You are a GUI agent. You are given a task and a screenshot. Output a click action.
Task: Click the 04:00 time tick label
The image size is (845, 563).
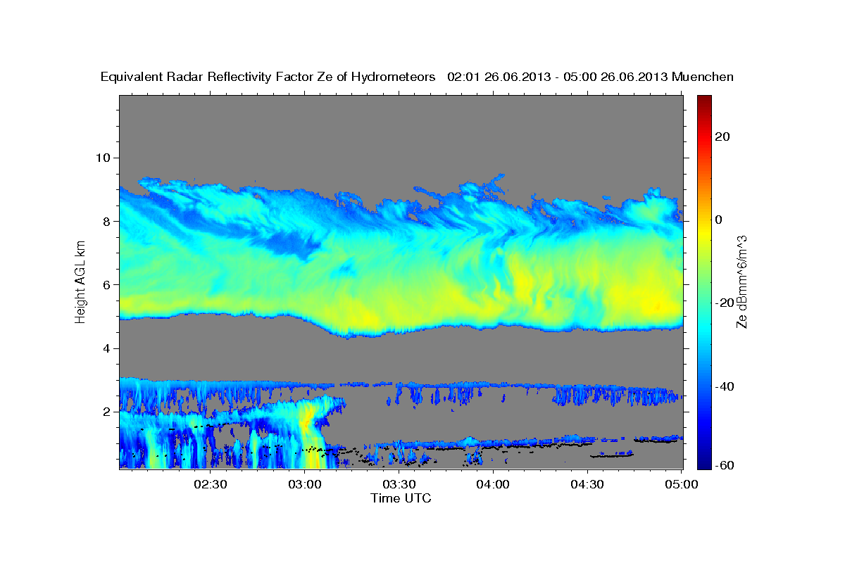tap(493, 484)
